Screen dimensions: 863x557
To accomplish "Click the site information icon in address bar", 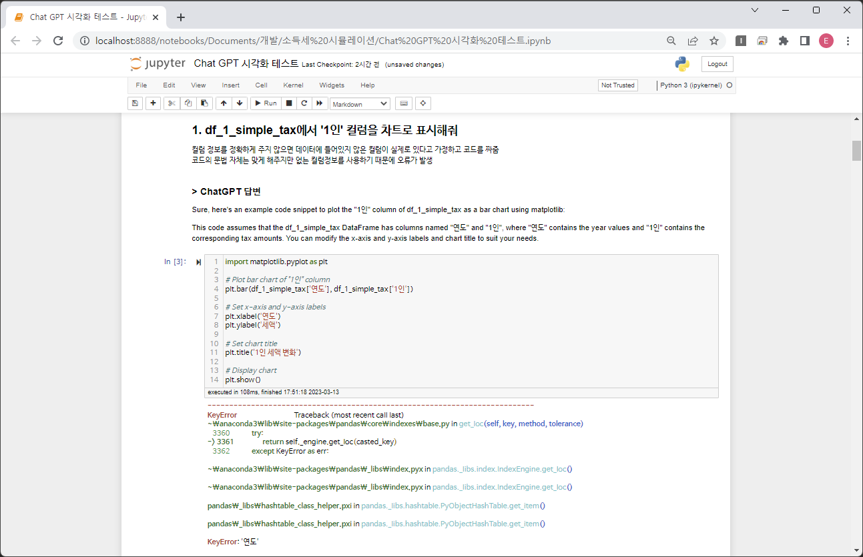I will tap(85, 41).
